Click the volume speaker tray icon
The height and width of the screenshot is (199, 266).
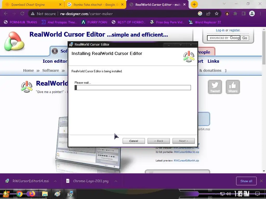pyautogui.click(x=229, y=194)
